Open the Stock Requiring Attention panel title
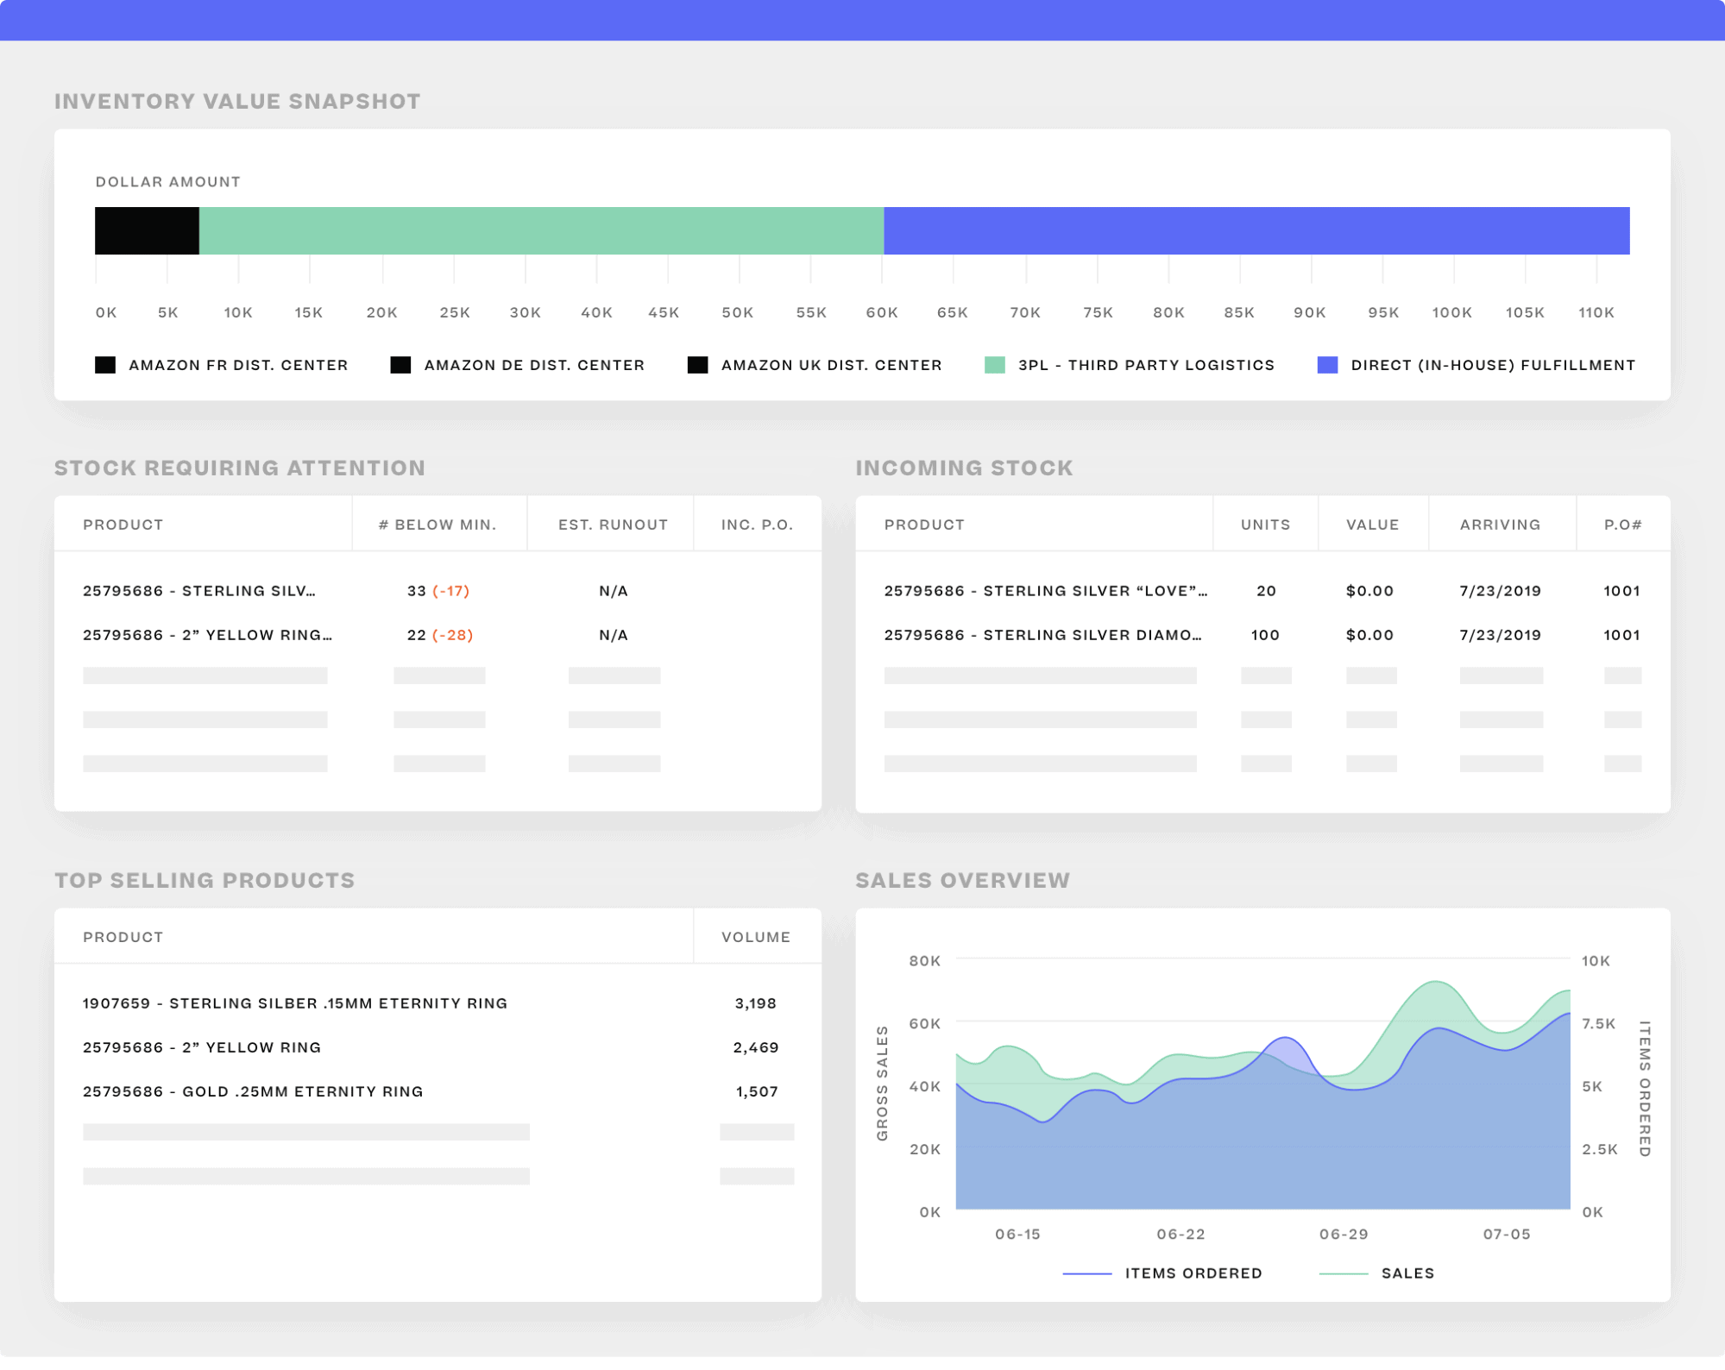 239,467
